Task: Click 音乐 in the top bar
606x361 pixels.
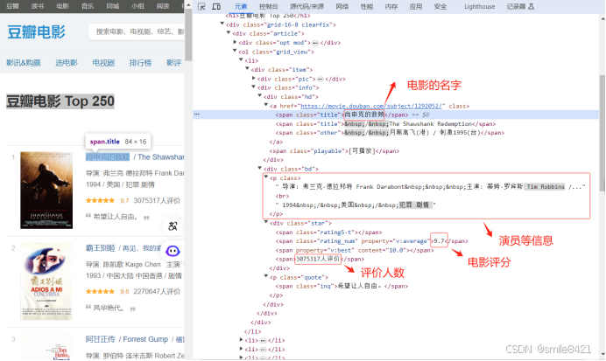Action: click(x=88, y=6)
